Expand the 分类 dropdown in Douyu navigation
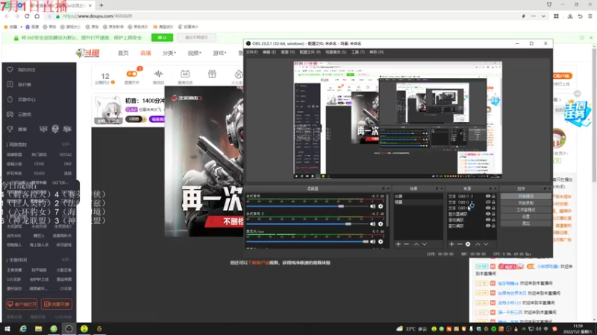Screen dimensions: 597x335 tap(169, 53)
